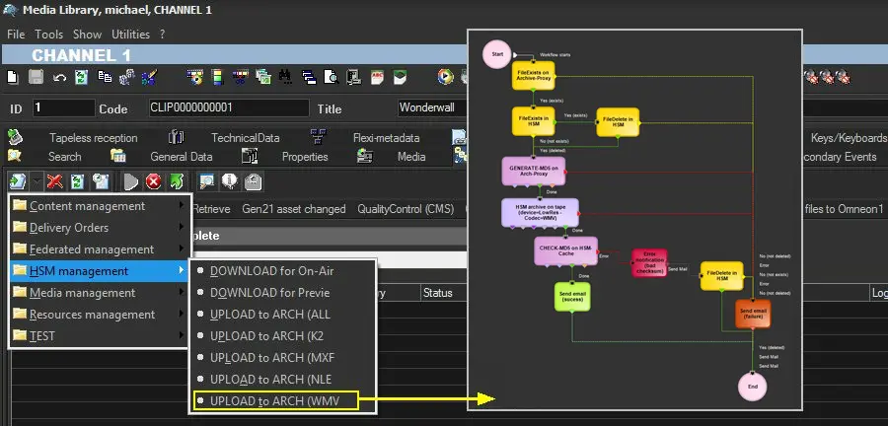Open the Tools menu
Screen dimensions: 888x426
[x=49, y=34]
